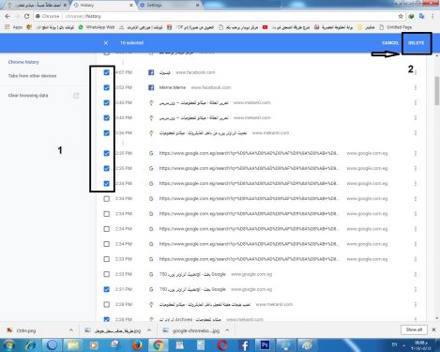This screenshot has width=440, height=352.
Task: Click the browser back arrow
Action: tap(8, 16)
